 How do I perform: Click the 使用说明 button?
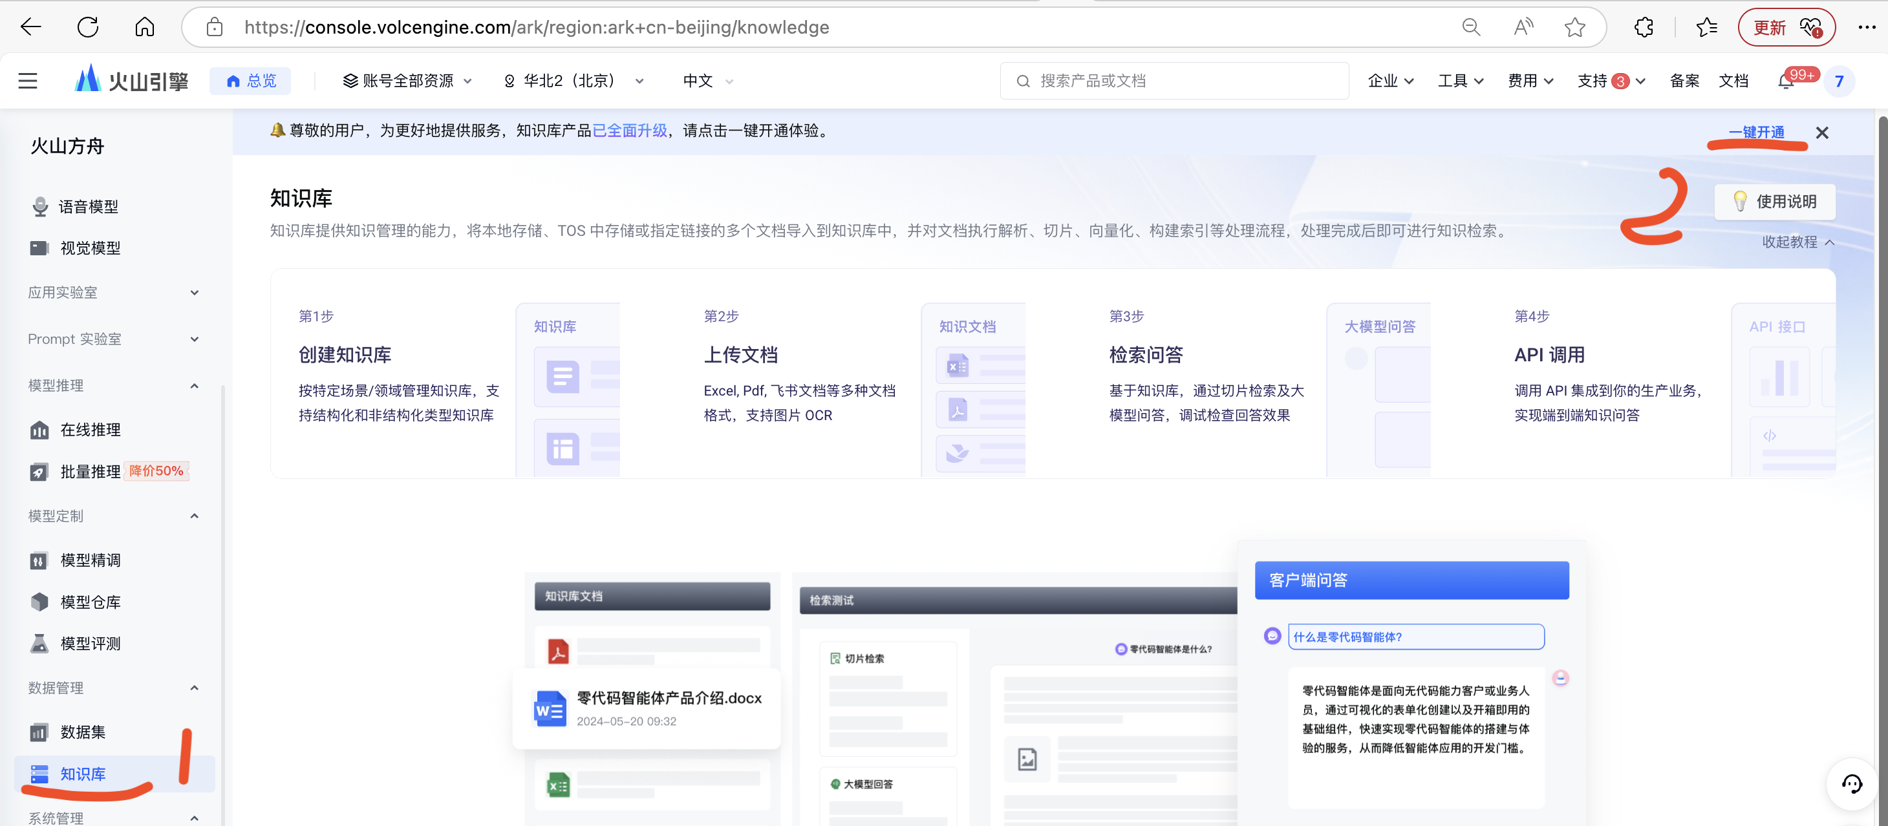pyautogui.click(x=1774, y=202)
